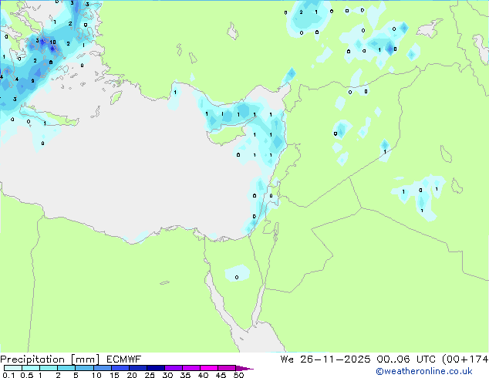Click the "26-11-2025" date text

[336, 359]
